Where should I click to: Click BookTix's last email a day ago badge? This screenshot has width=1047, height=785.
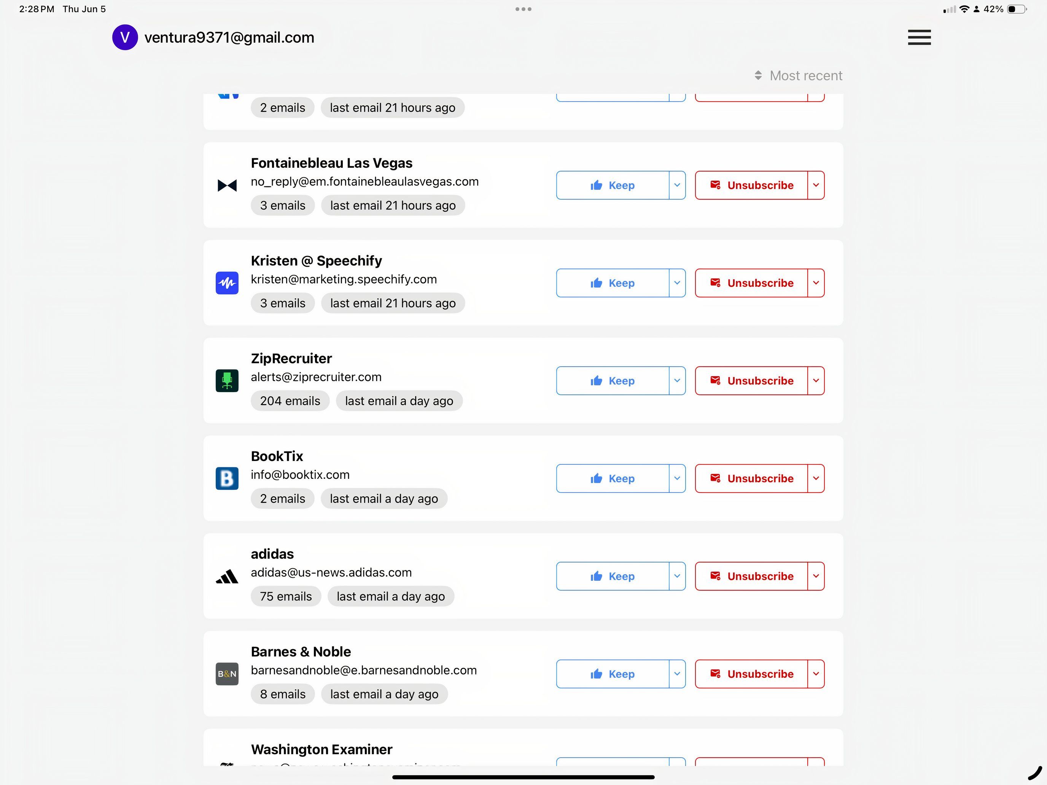384,498
